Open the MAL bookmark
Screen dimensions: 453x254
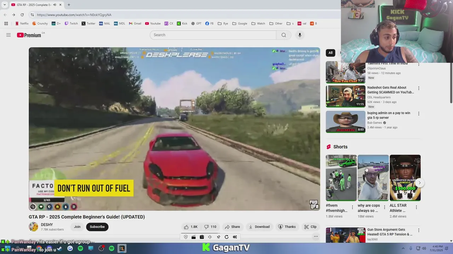click(104, 24)
